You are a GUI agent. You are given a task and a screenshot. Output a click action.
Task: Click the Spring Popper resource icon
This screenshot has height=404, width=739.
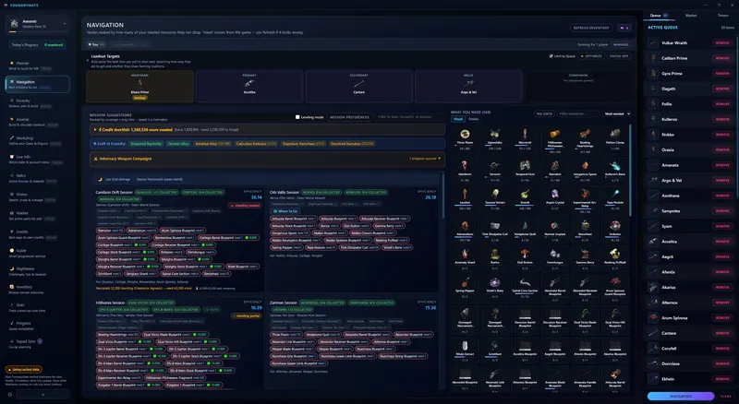(x=465, y=282)
